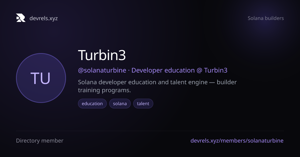The width and height of the screenshot is (300, 157).
Task: Click the devrels.xyz logo icon
Action: (21, 18)
